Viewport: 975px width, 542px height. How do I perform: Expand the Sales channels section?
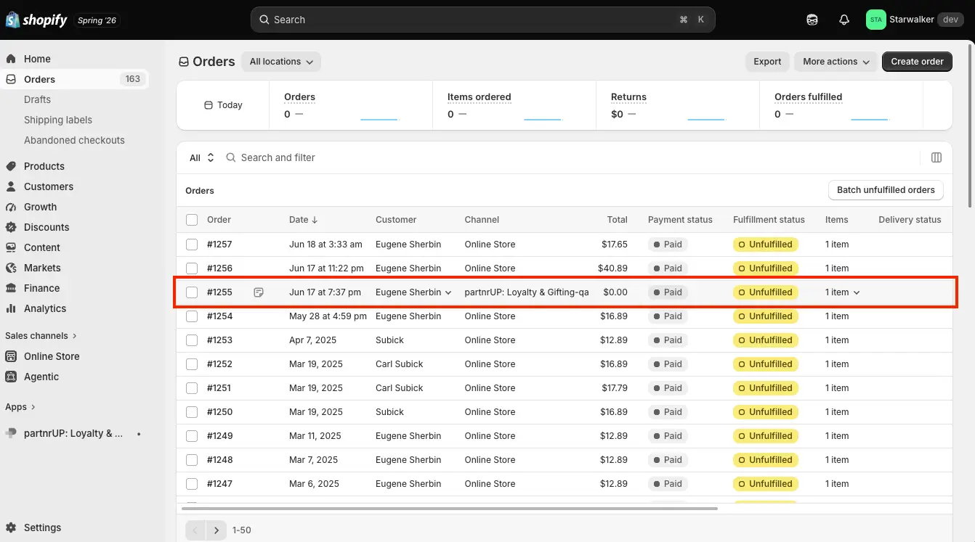41,336
